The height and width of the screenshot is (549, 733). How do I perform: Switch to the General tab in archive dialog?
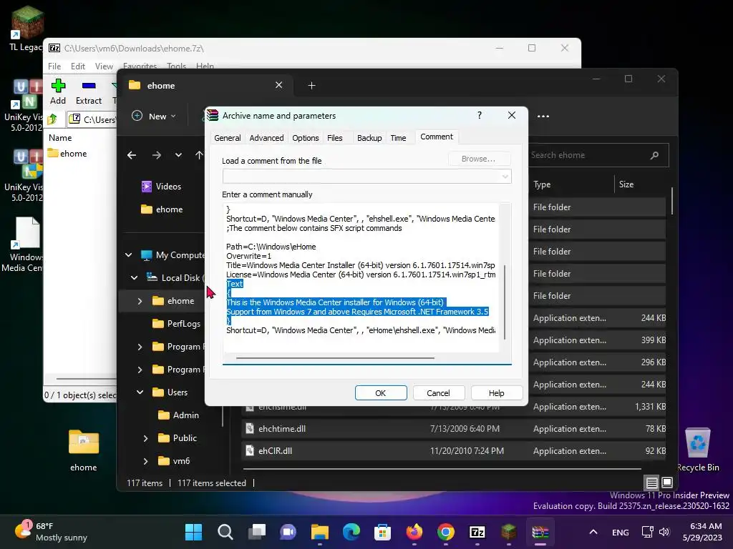[227, 138]
